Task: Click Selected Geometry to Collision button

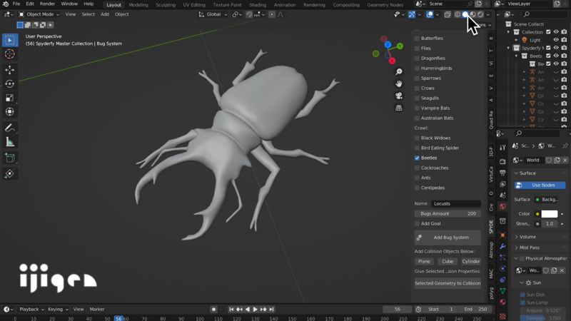Action: [448, 283]
